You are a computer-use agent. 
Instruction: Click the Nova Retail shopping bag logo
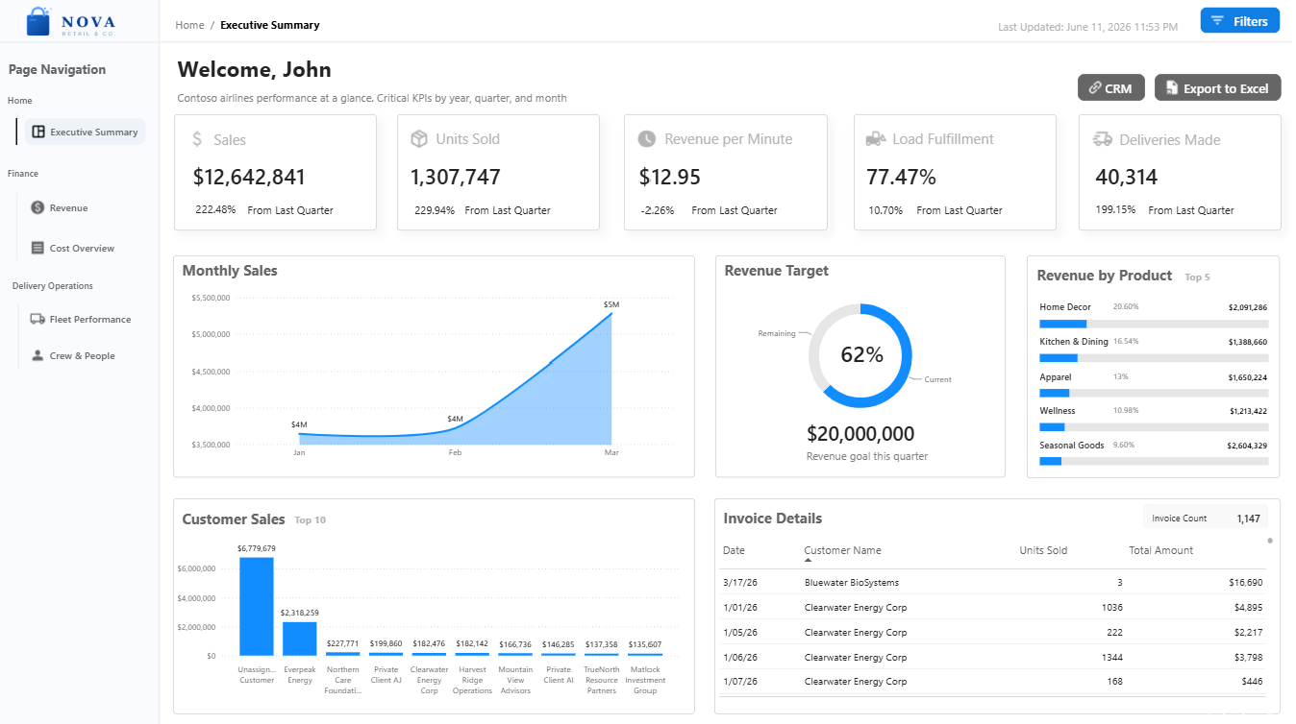(38, 21)
